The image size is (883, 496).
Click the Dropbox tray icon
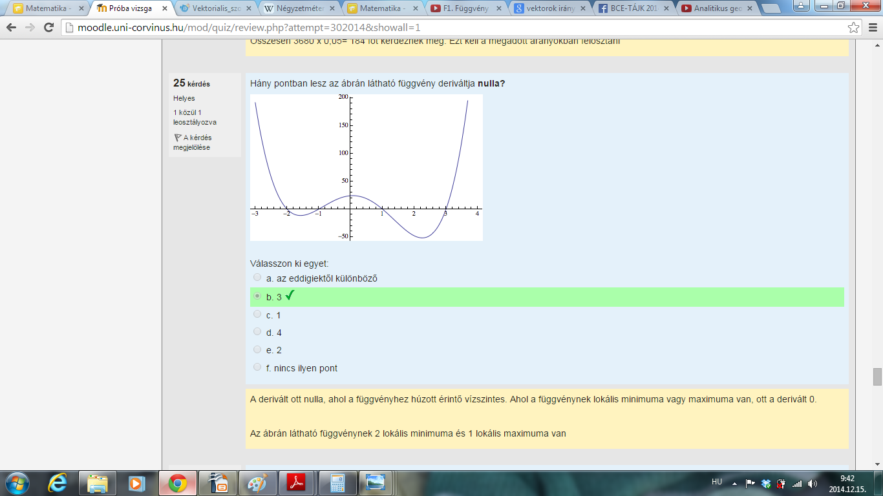coord(766,483)
